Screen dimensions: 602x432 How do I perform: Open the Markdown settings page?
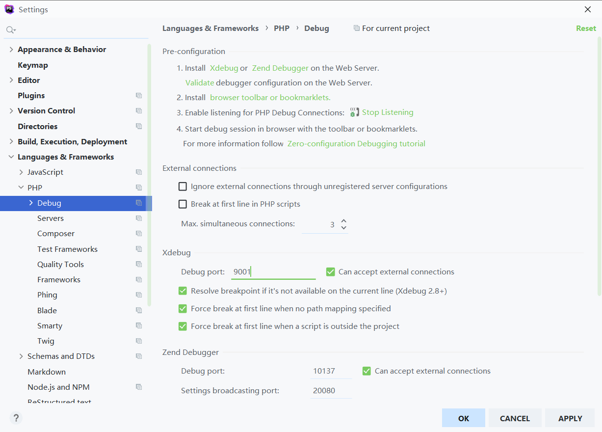(x=47, y=372)
